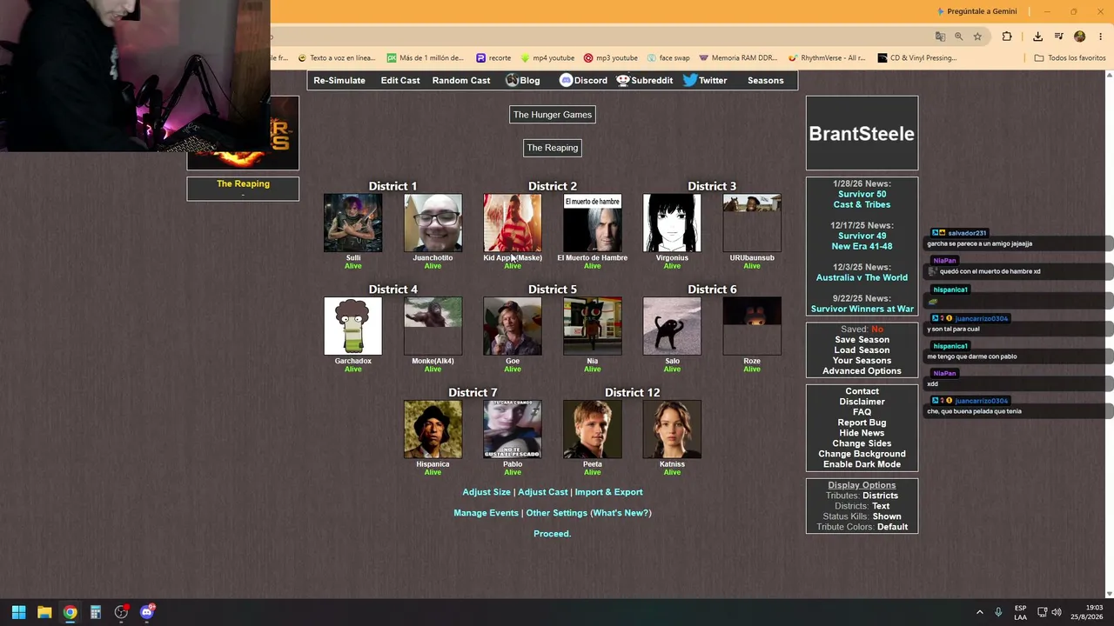Open the Chrome downloads icon
The image size is (1114, 626).
point(1037,37)
